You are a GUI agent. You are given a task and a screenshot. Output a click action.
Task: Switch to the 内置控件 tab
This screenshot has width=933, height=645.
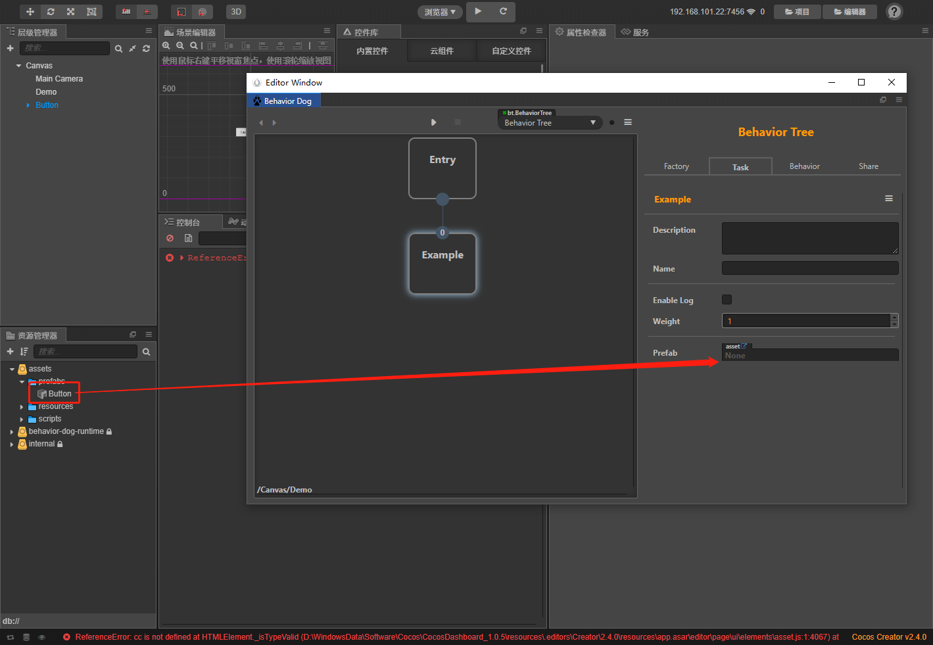point(372,51)
